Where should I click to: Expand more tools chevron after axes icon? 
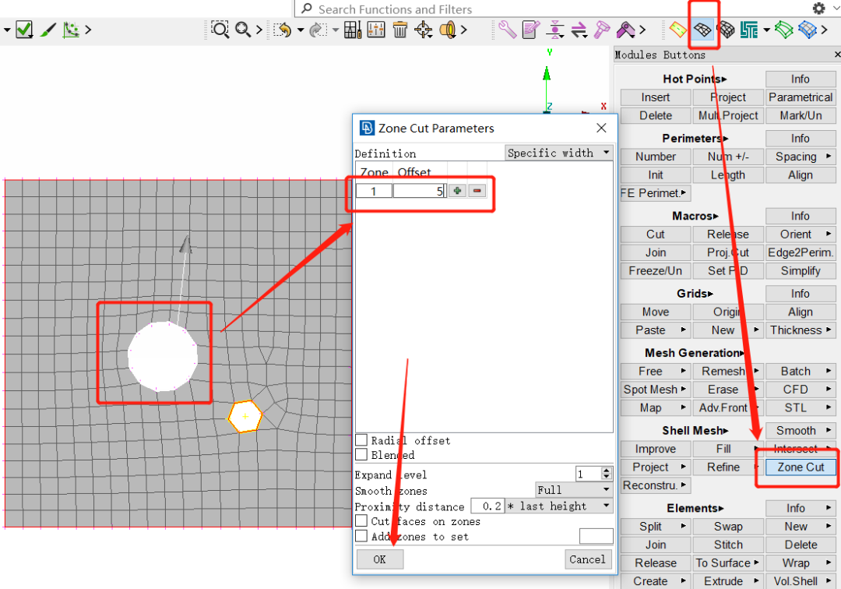coord(89,30)
